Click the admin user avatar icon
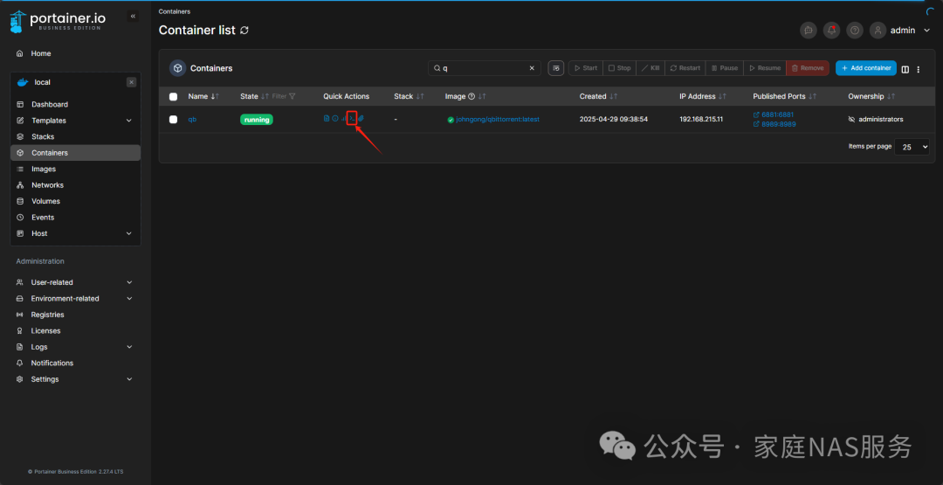The width and height of the screenshot is (943, 485). click(x=878, y=30)
